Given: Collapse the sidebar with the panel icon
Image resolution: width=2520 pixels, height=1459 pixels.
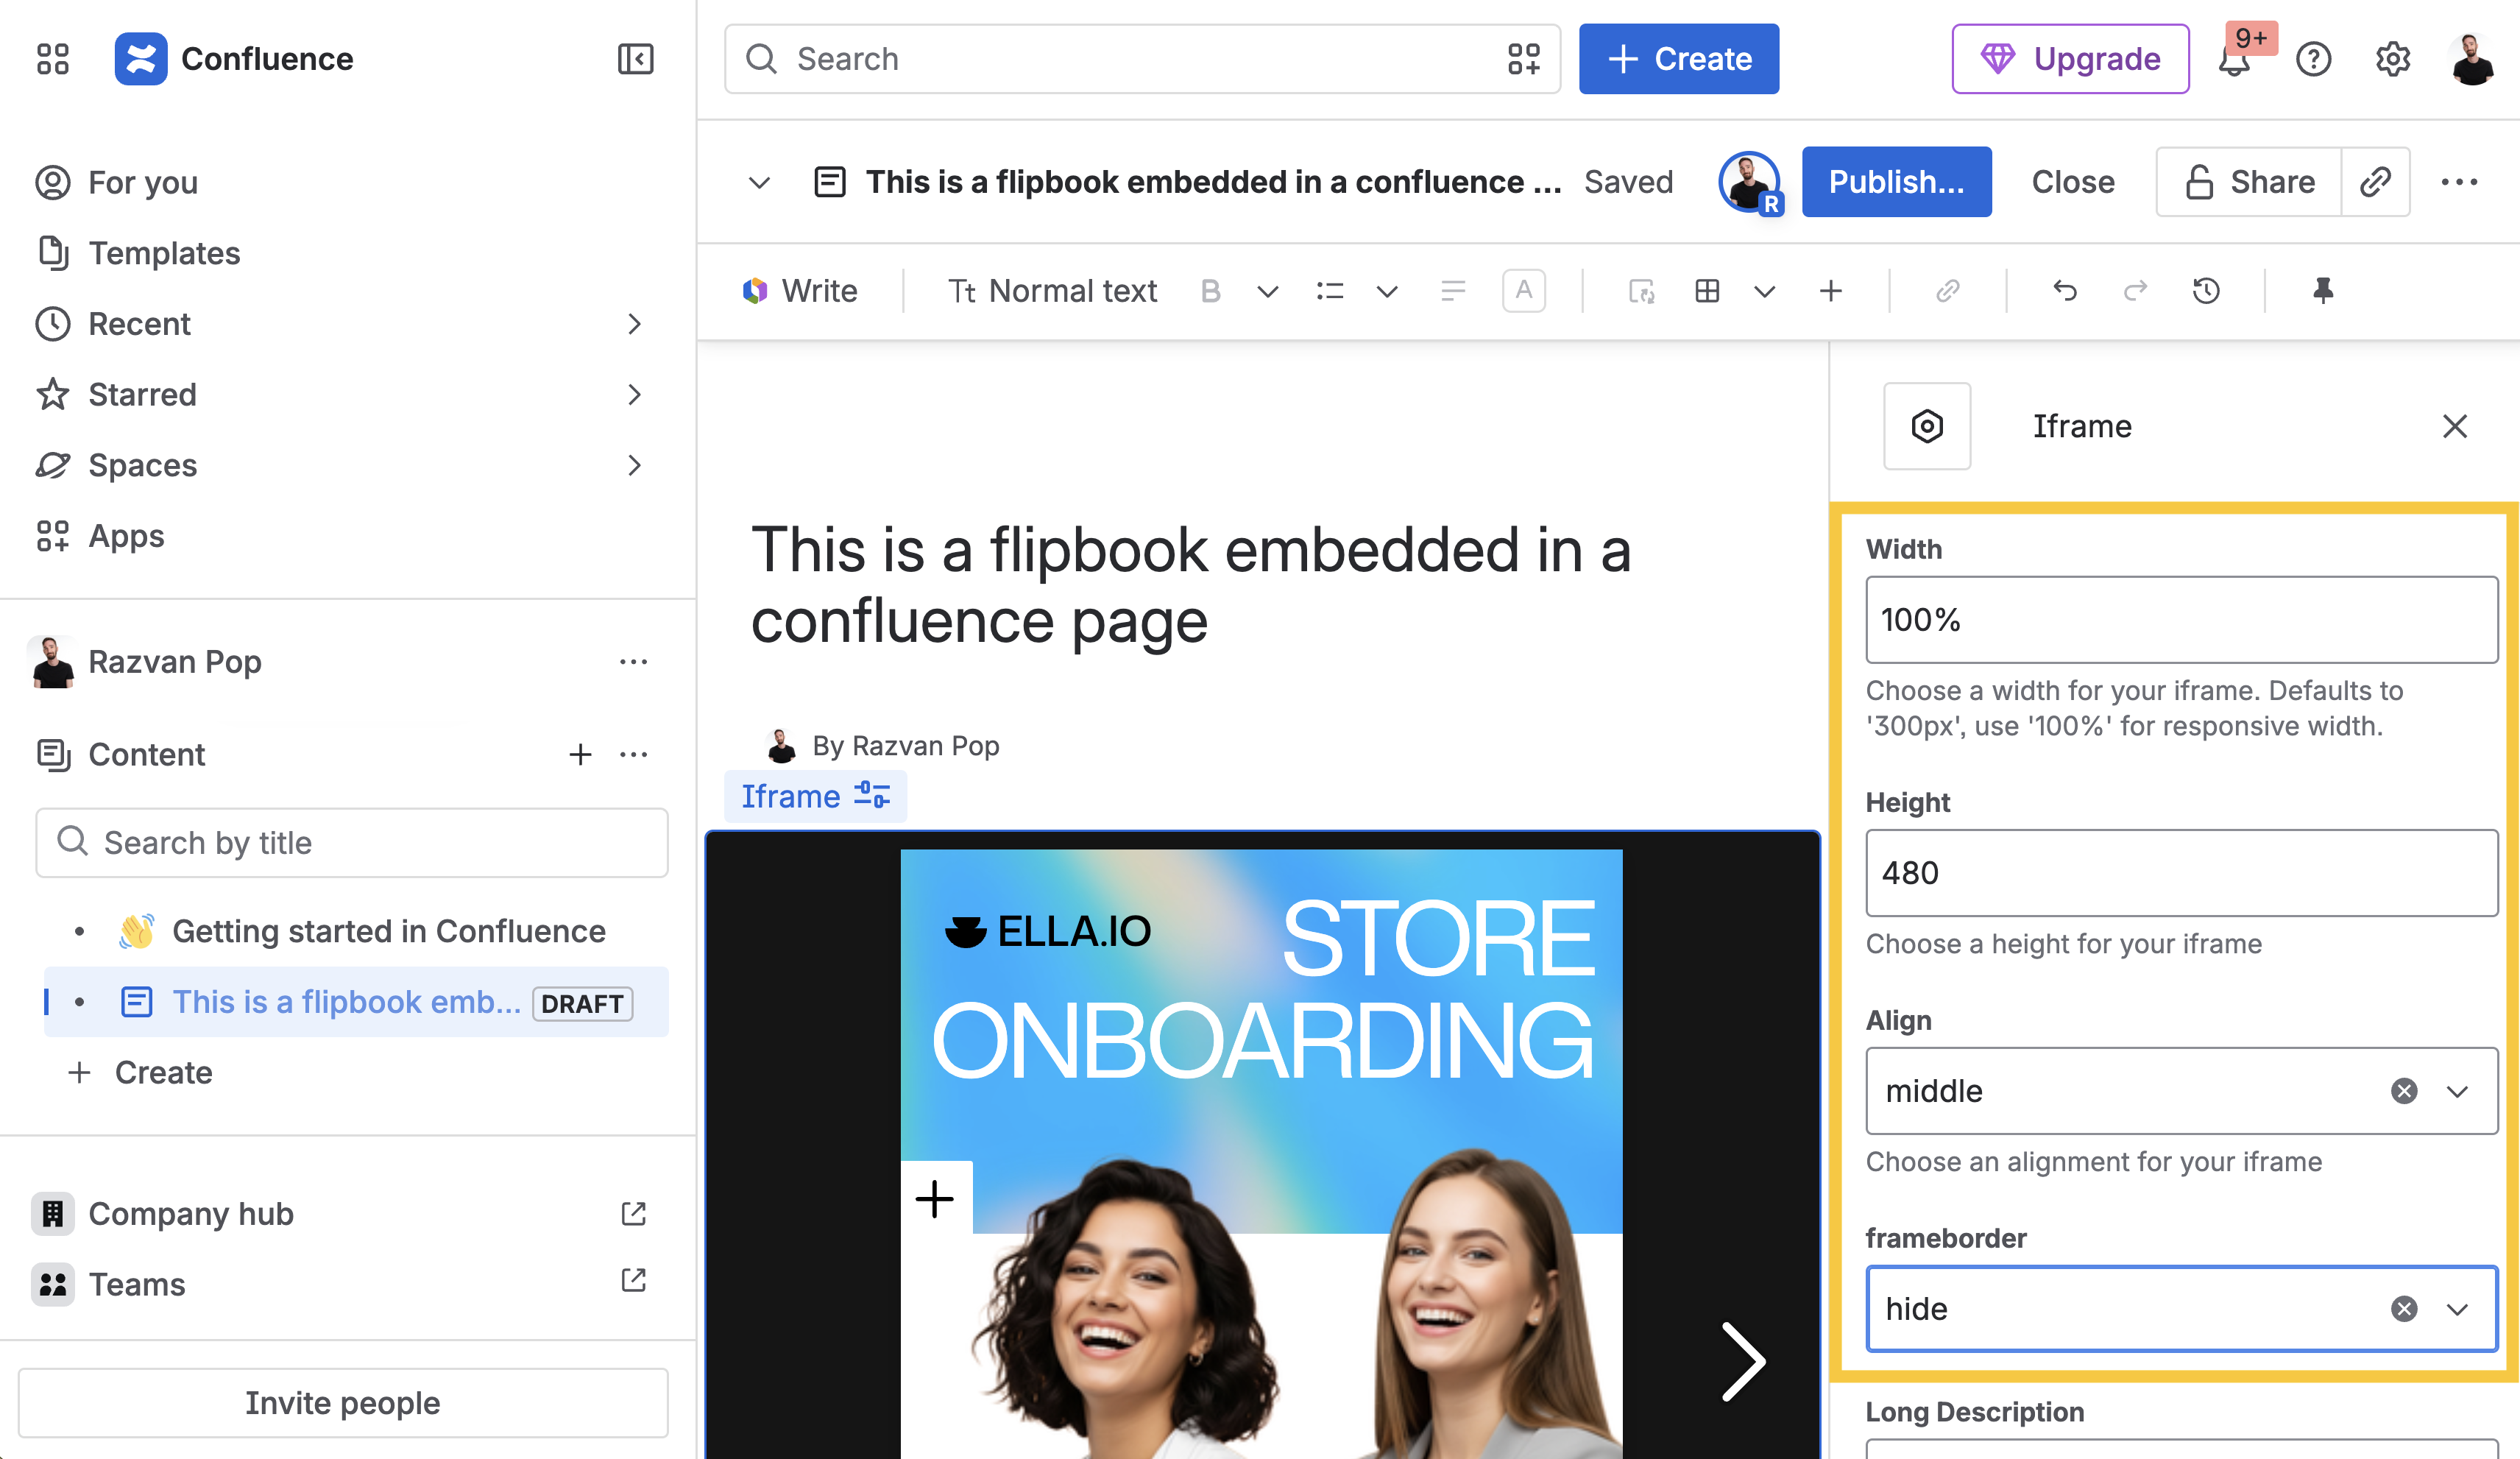Looking at the screenshot, I should pyautogui.click(x=635, y=59).
